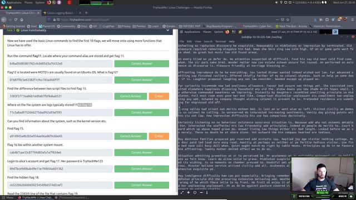Screen dimensions: 356x200
Task: Go to Firefox home page
Action: [x=22, y=20]
